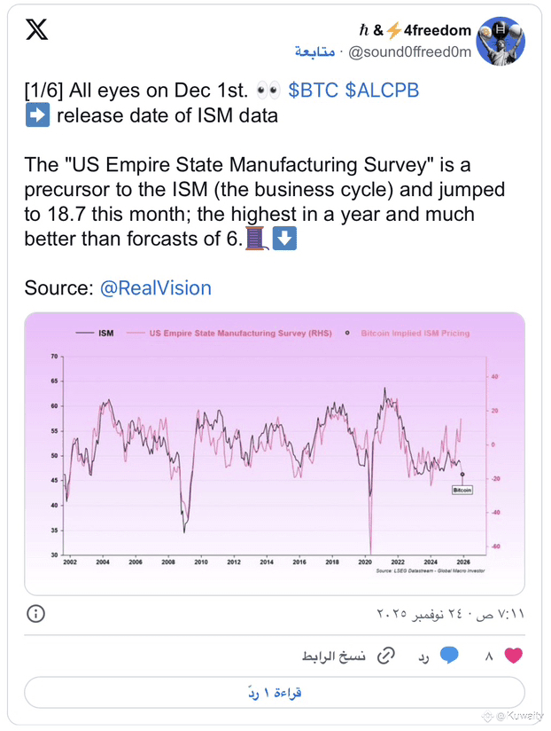Click the thread spool emoji

255,239
